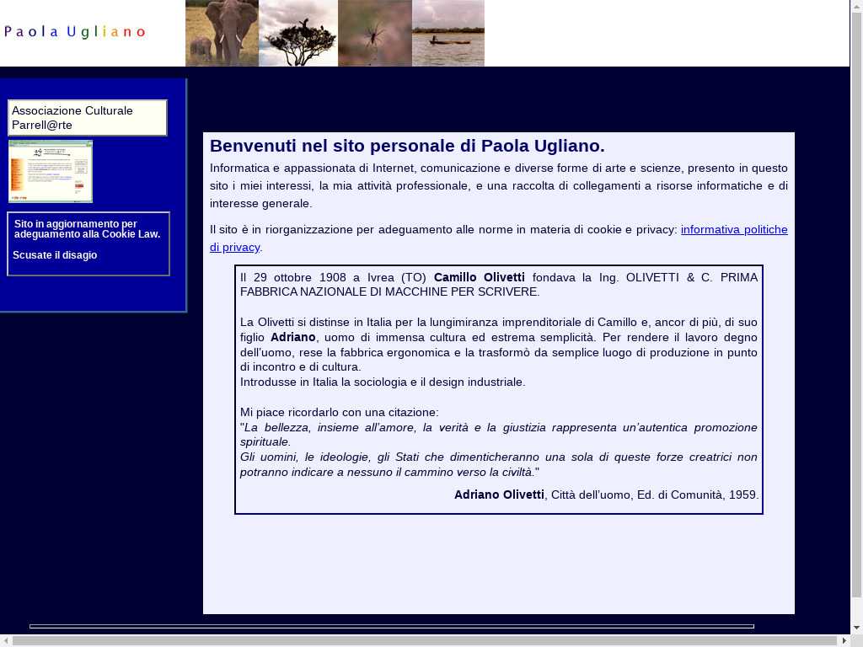Click bold Camillo Olivetti name
863x647 pixels.
tap(479, 277)
